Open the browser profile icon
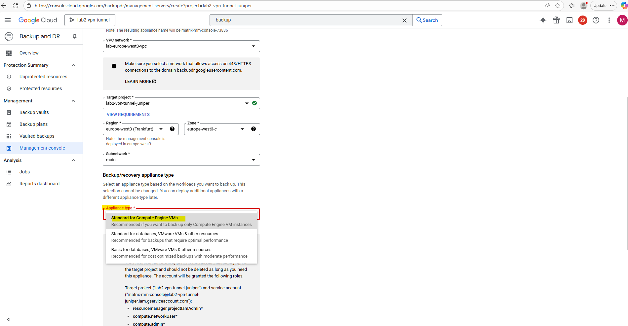The height and width of the screenshot is (326, 628). (584, 6)
